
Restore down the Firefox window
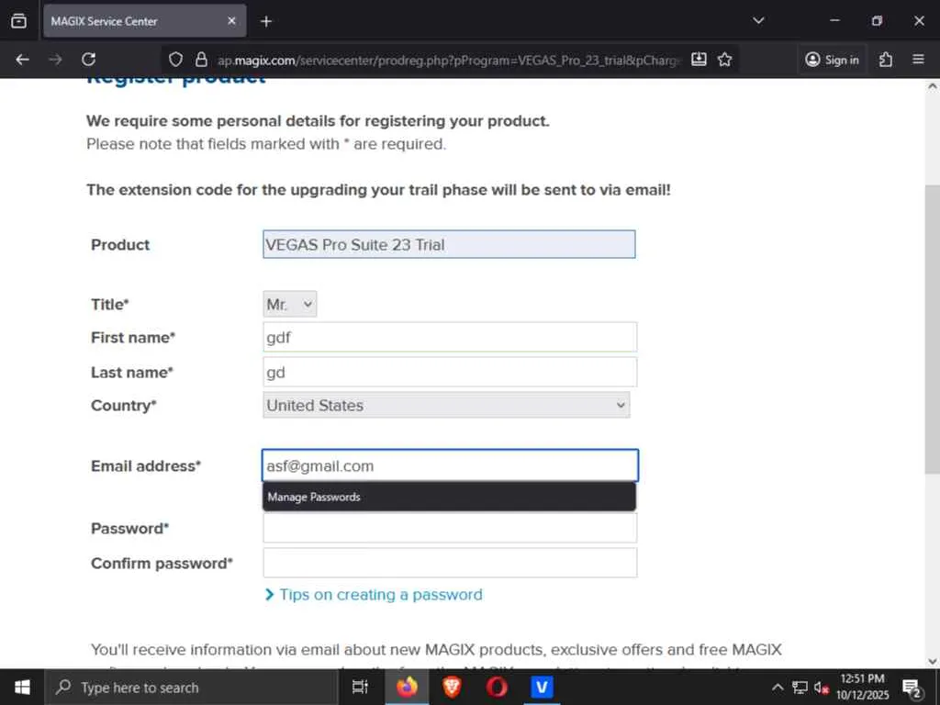coord(877,21)
